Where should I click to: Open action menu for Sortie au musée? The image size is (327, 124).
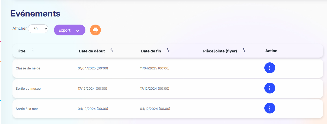270,88
